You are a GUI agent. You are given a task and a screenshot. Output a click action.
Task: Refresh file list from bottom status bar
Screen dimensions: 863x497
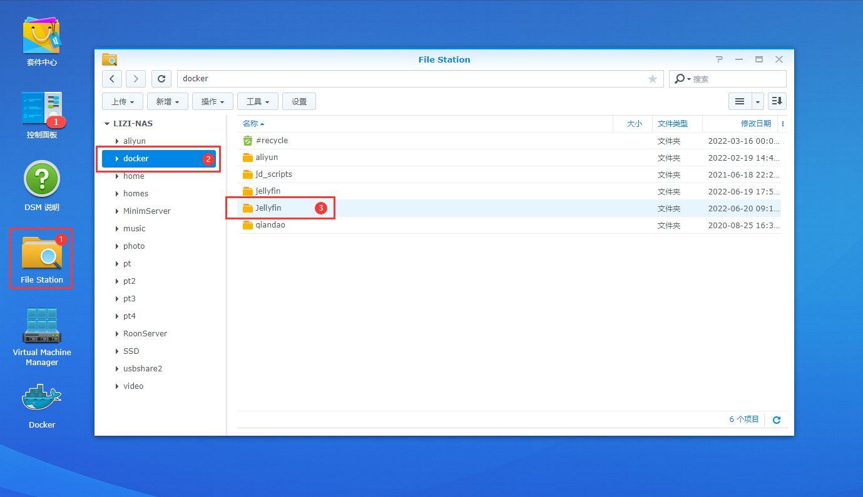click(x=777, y=420)
